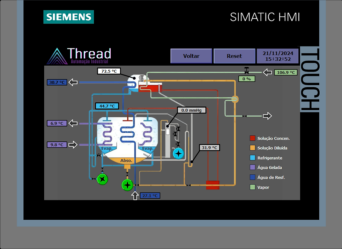This screenshot has height=249, width=342.
Task: Click the steam inlet control valve icon
Action: coord(246,71)
